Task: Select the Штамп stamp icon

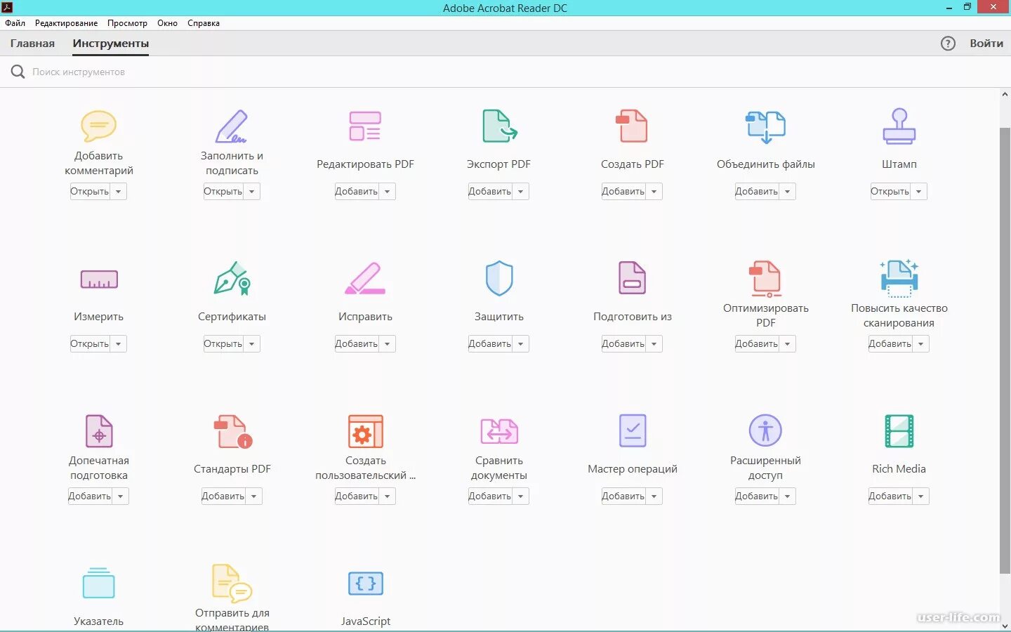Action: (899, 126)
